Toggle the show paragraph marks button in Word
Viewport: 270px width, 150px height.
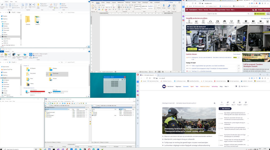pyautogui.click(x=129, y=9)
